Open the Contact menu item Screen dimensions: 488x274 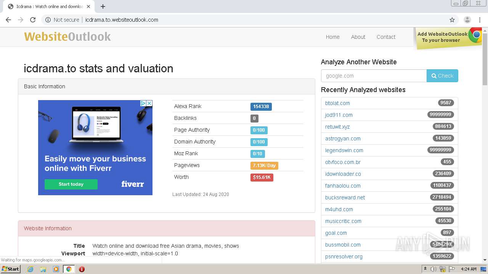(x=386, y=37)
